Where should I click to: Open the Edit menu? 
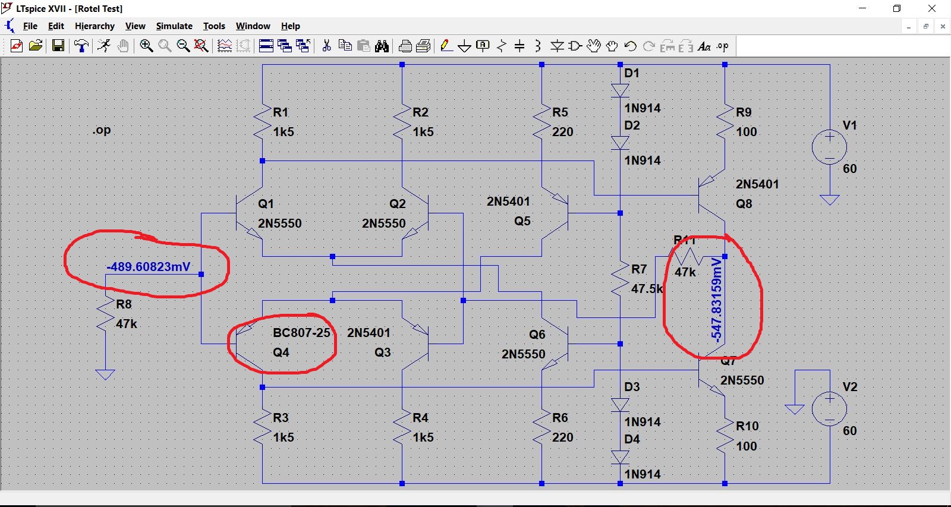56,26
